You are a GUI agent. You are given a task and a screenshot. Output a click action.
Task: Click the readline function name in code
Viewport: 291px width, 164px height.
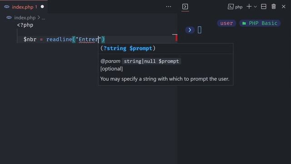click(59, 40)
